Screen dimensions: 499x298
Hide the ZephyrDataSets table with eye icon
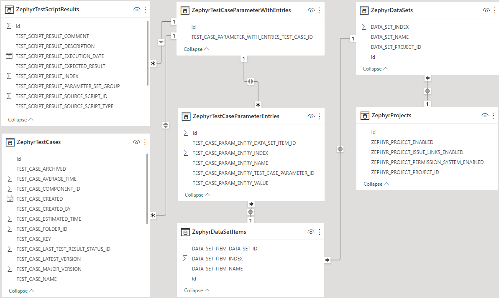486,10
